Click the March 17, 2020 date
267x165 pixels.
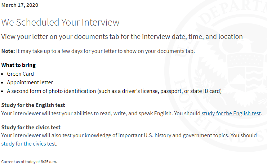[x=20, y=5]
